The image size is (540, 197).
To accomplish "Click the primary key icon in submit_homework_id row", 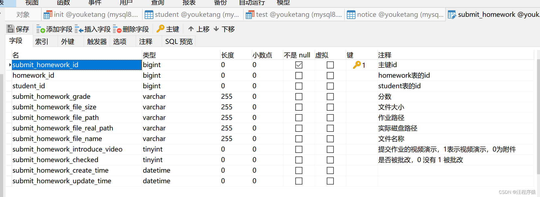I will 357,65.
